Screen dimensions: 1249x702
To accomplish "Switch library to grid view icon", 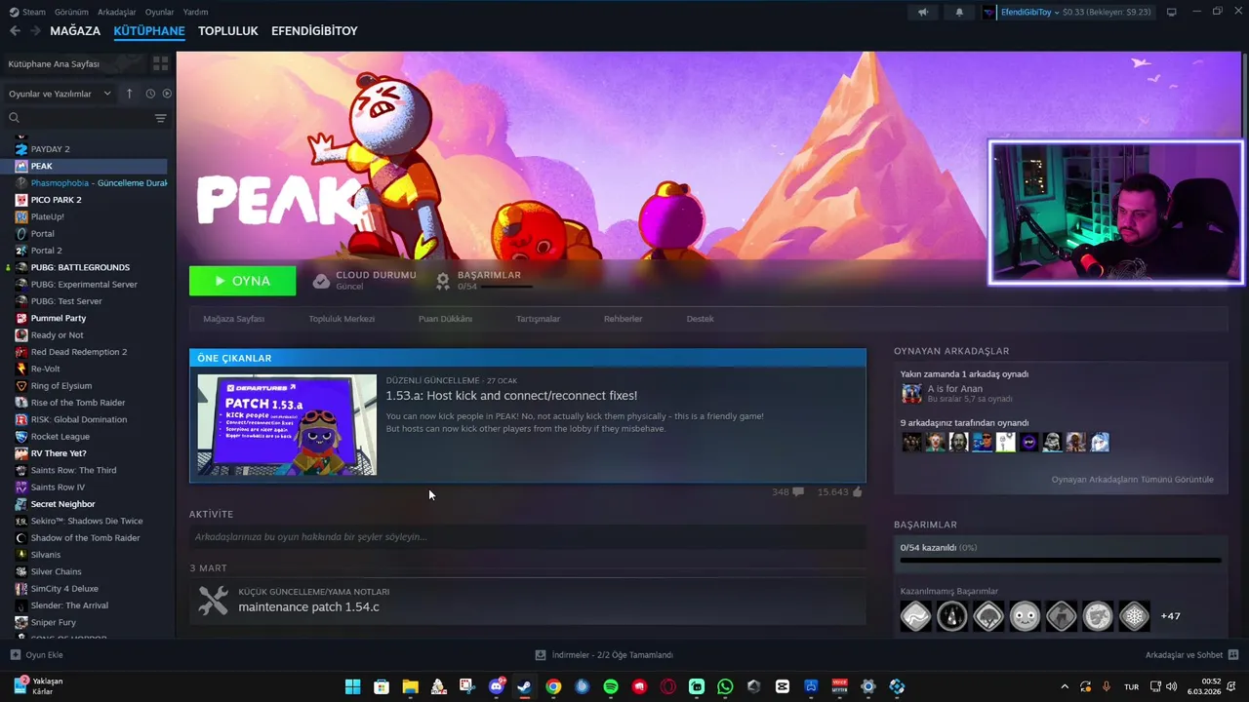I will point(160,63).
